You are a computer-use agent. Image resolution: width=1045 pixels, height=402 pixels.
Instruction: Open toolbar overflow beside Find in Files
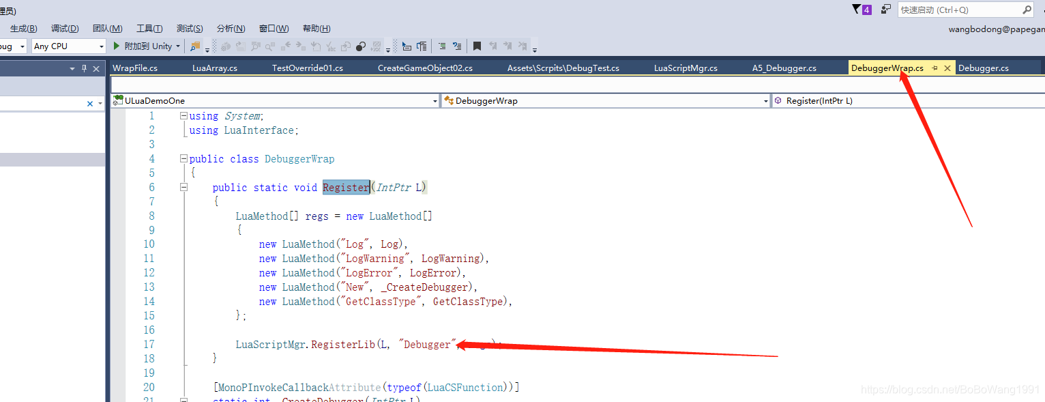[x=207, y=48]
